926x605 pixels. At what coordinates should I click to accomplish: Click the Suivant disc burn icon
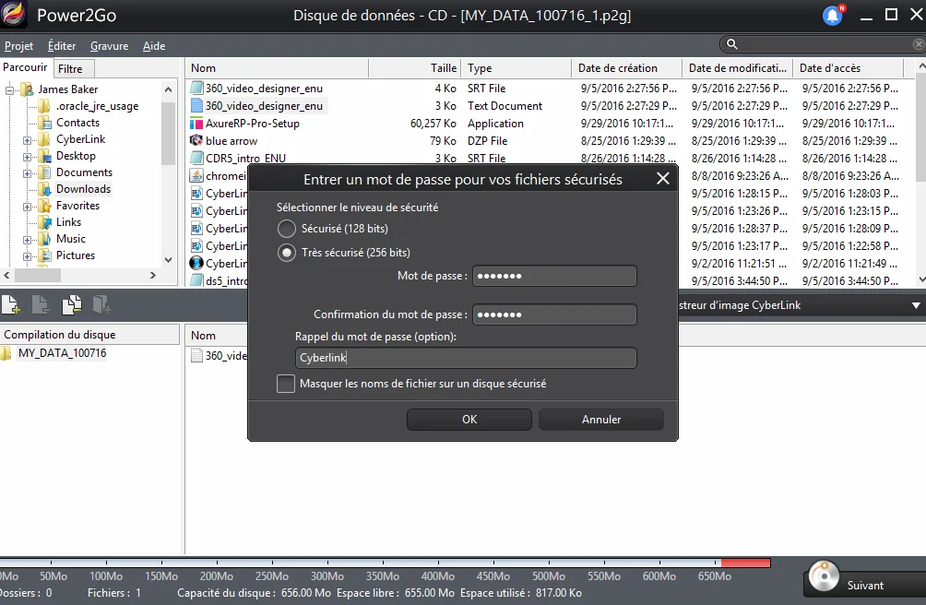824,576
